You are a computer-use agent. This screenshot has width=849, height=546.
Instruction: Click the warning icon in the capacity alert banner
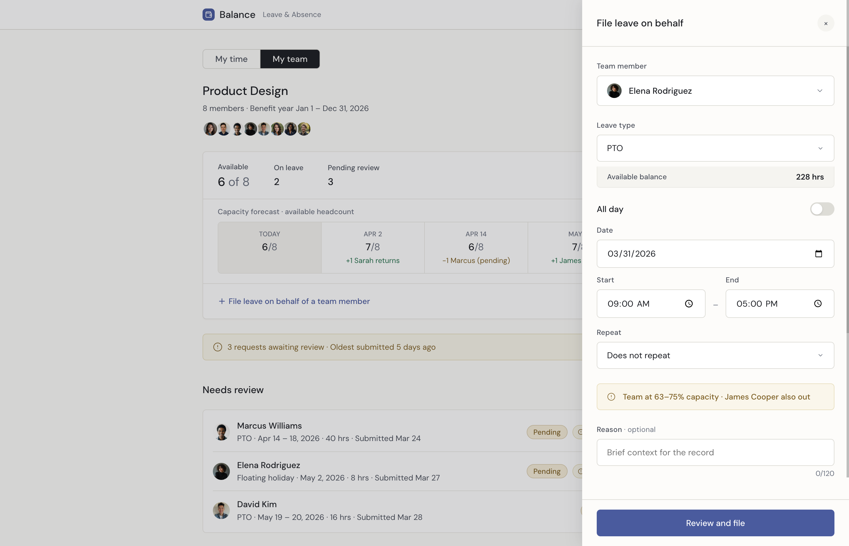pyautogui.click(x=612, y=397)
